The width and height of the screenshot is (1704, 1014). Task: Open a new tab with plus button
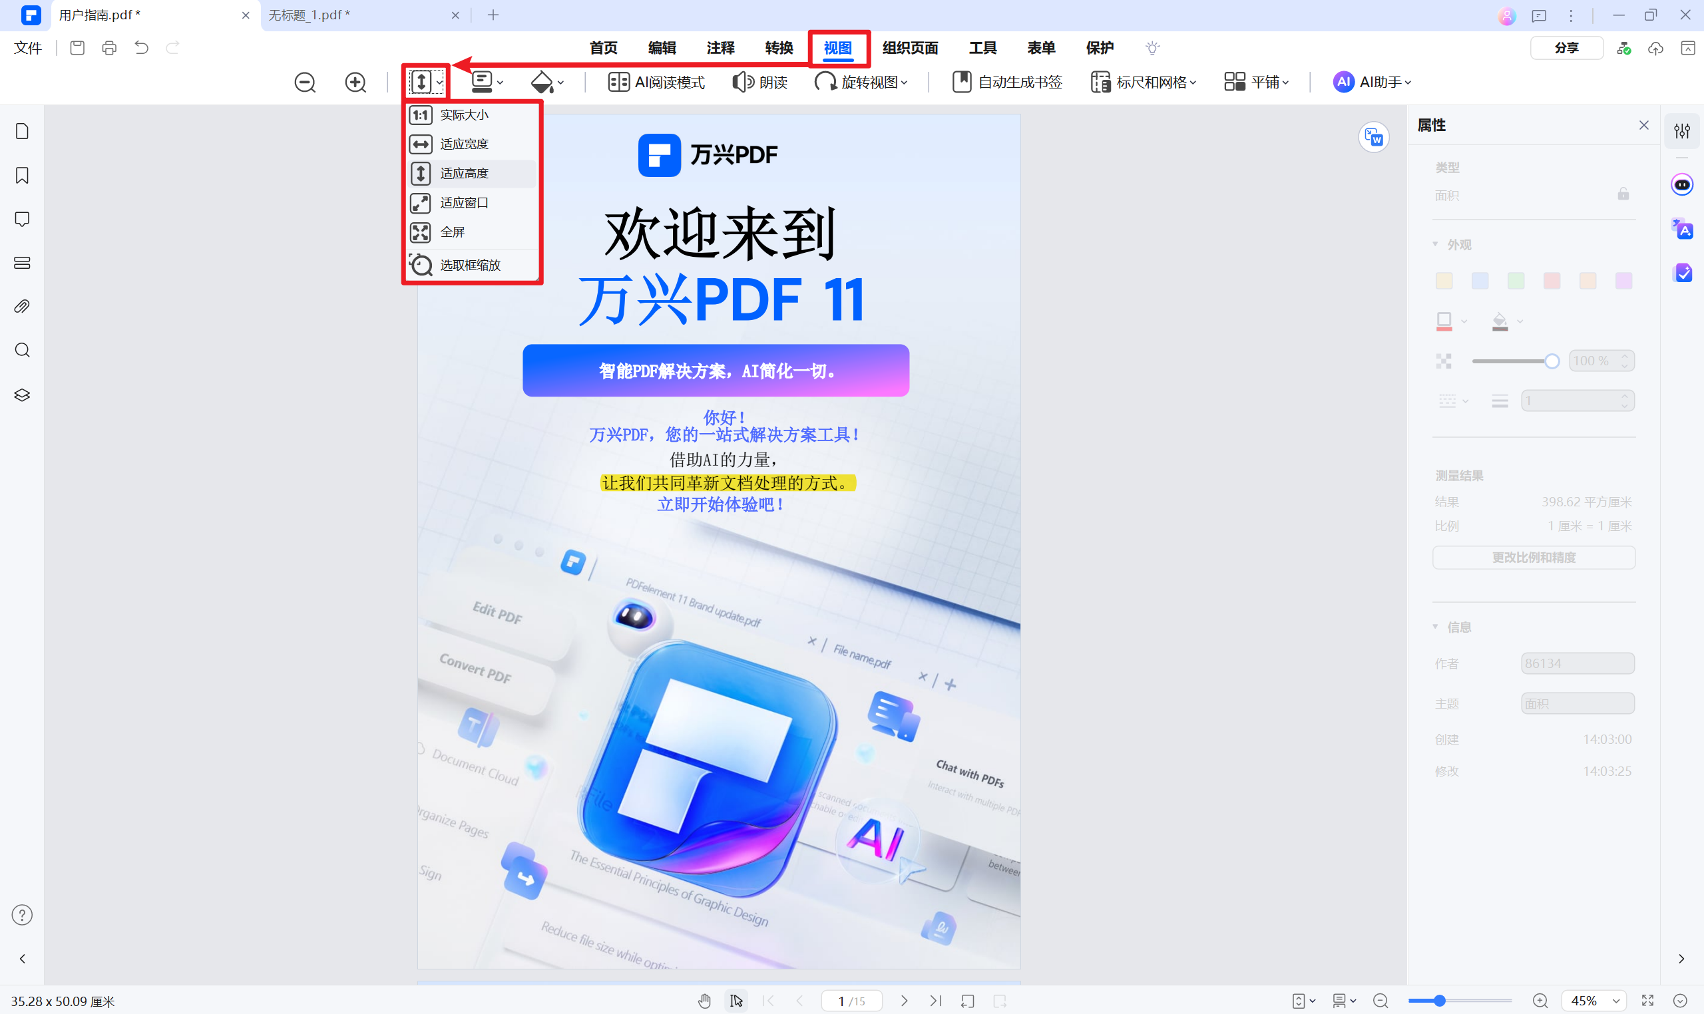click(x=493, y=15)
